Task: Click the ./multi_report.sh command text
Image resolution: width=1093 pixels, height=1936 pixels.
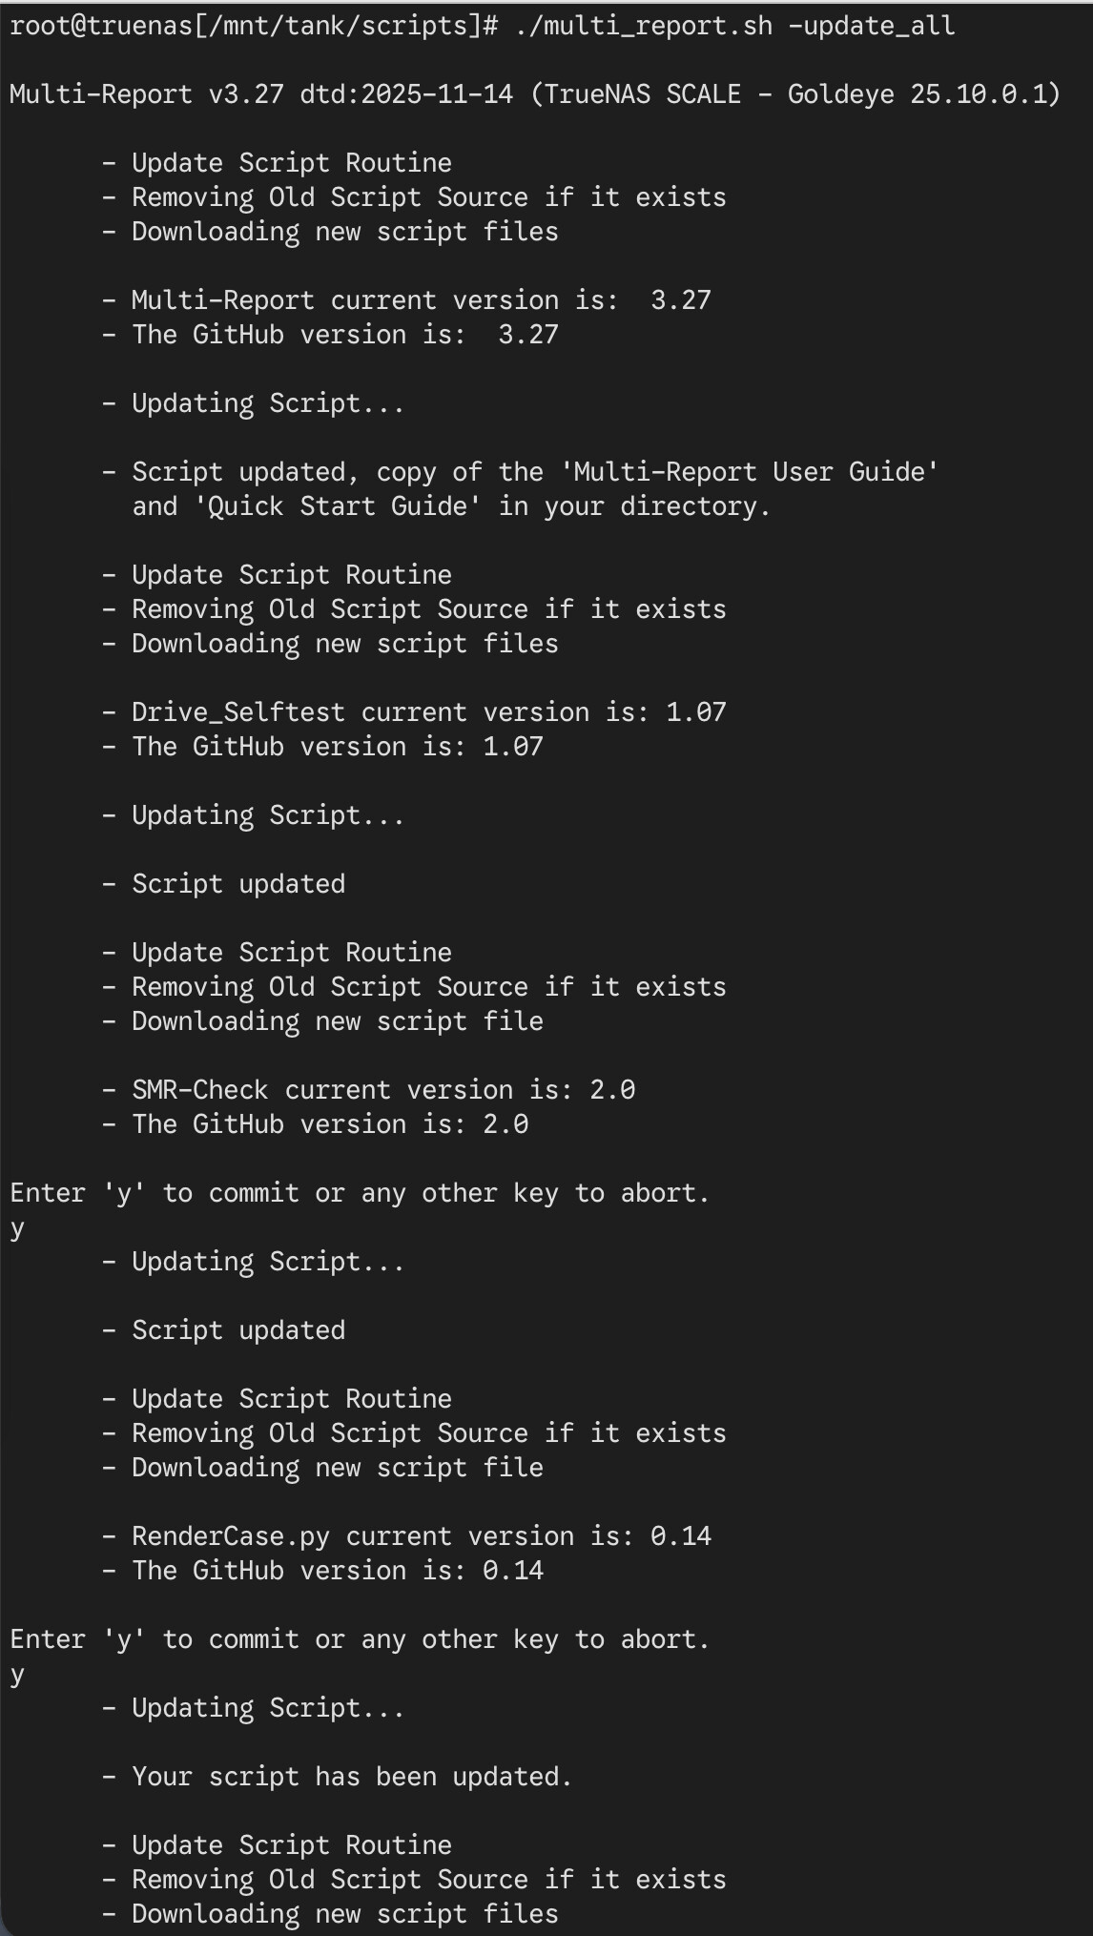Action: [x=643, y=25]
